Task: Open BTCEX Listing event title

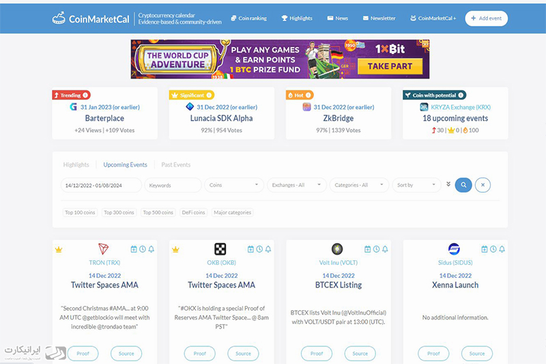Action: coord(339,285)
